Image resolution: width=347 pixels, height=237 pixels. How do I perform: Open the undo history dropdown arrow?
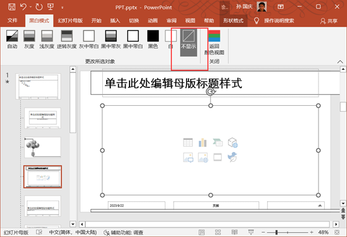click(30, 7)
